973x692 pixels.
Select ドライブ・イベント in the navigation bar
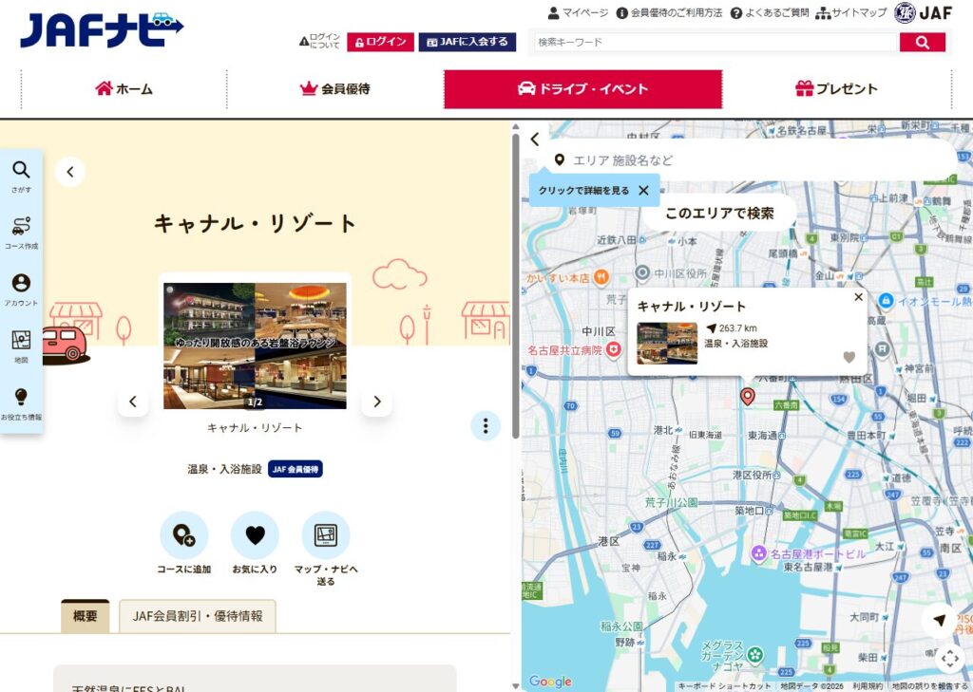583,90
